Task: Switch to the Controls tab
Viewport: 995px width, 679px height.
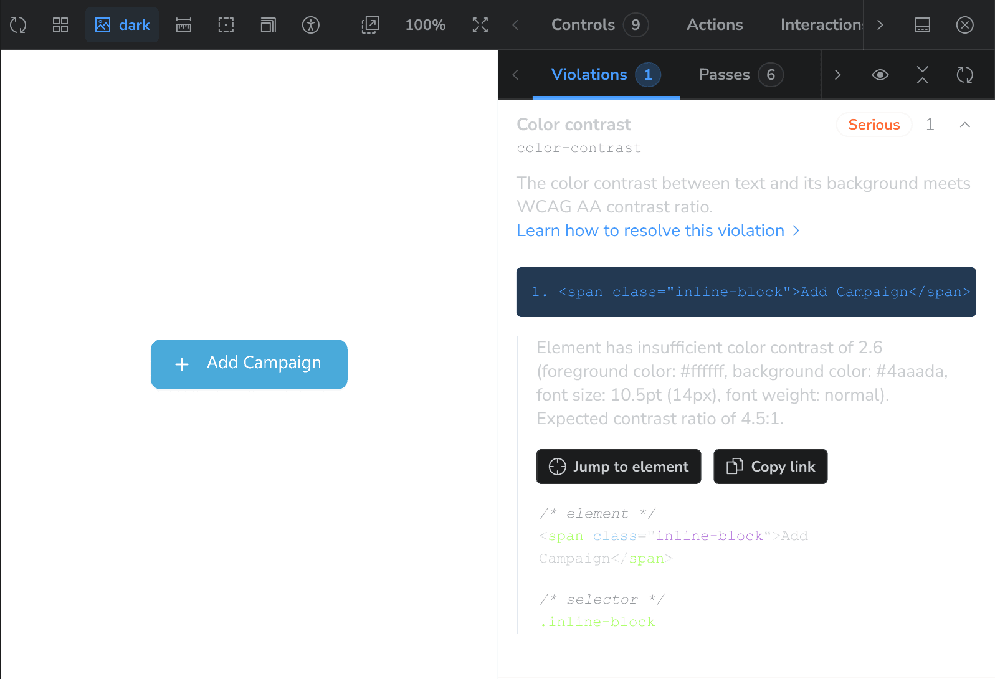Action: (599, 25)
